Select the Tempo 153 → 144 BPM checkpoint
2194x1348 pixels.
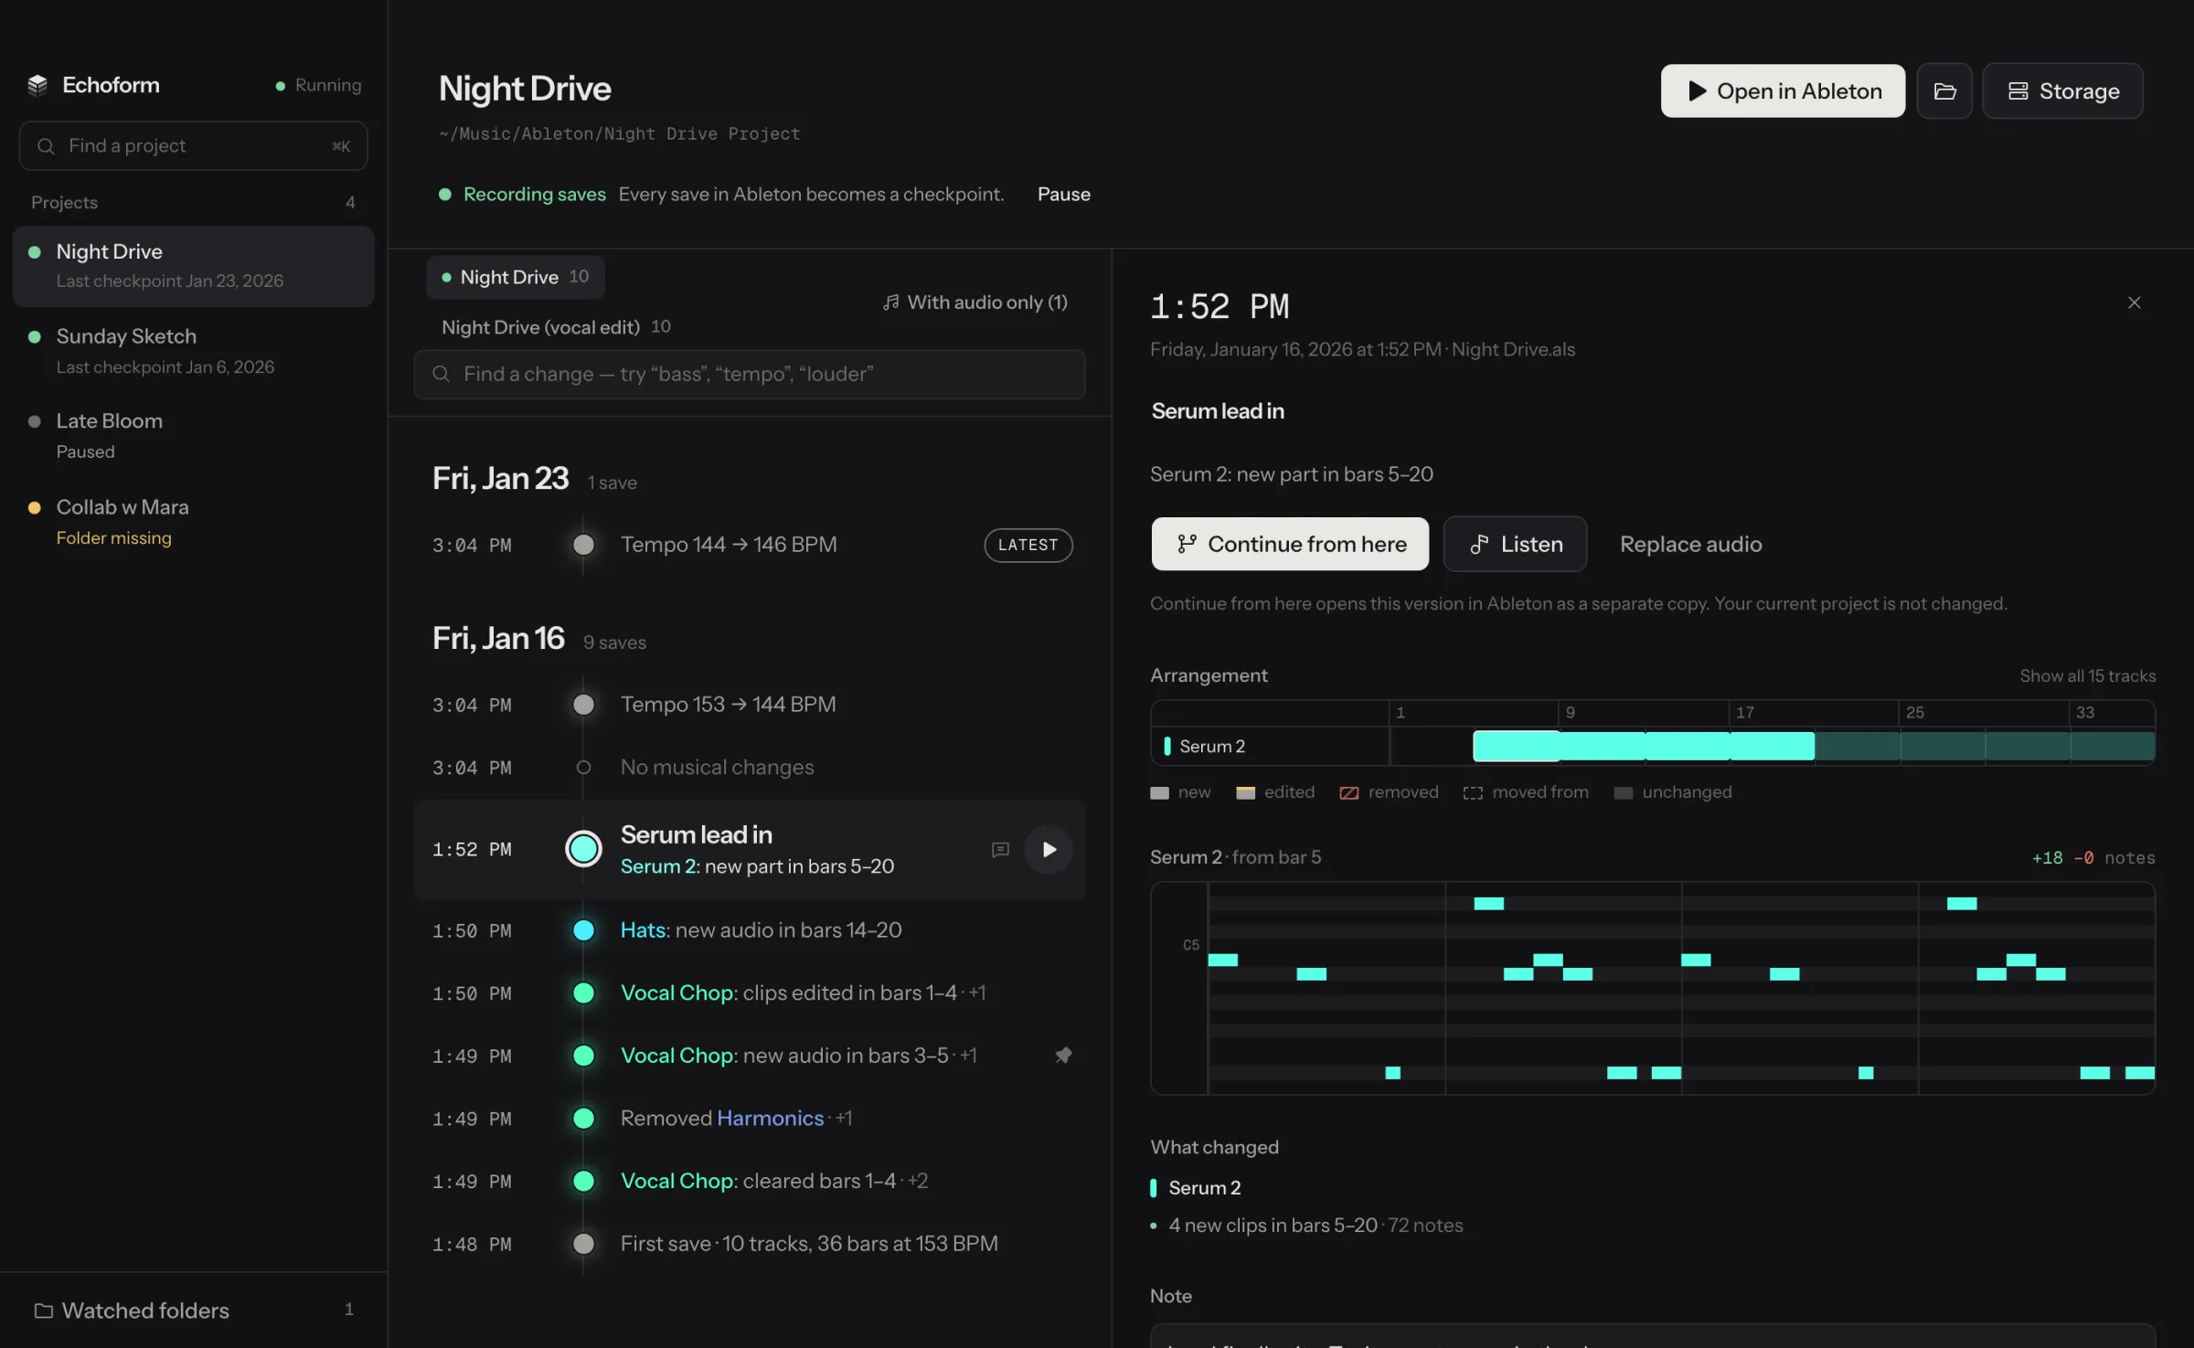tap(749, 705)
